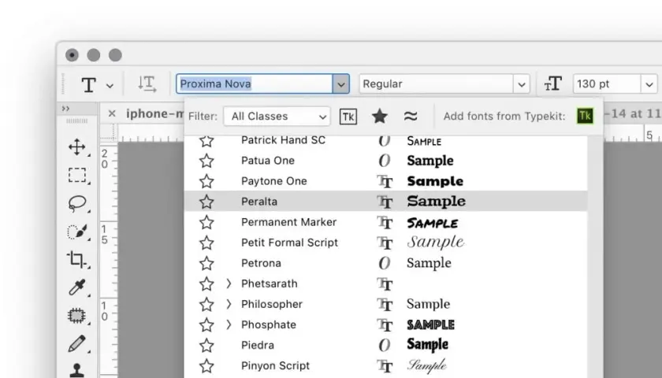Select the Spot Healing patch tool
The image size is (662, 378).
pyautogui.click(x=77, y=316)
